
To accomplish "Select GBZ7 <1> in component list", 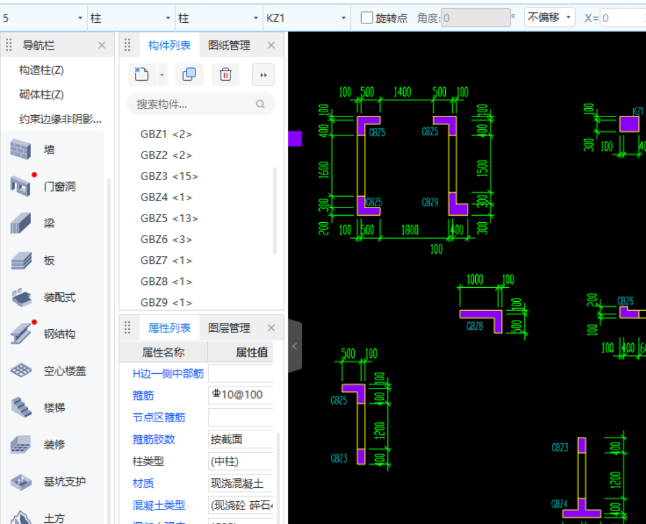I will click(x=166, y=261).
